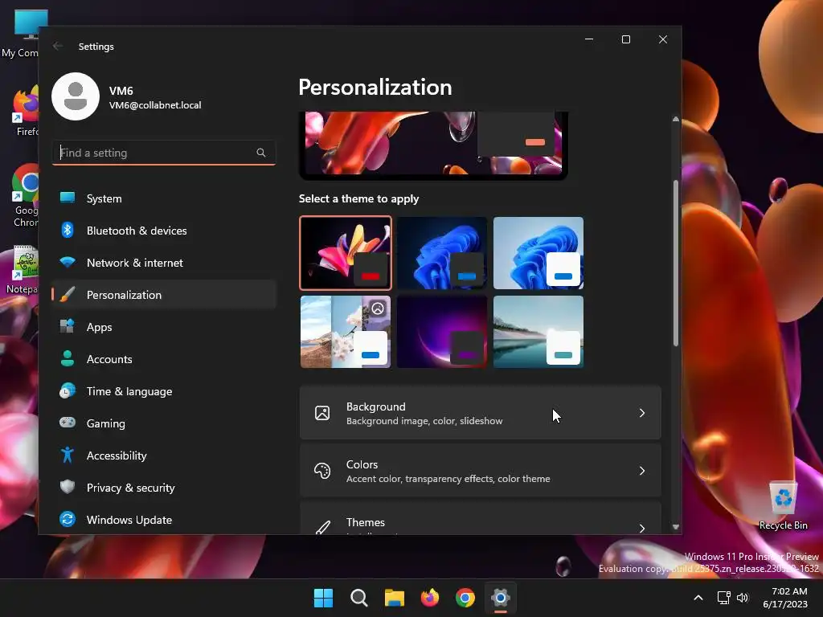Open Time & language settings
The height and width of the screenshot is (617, 823).
[164, 391]
